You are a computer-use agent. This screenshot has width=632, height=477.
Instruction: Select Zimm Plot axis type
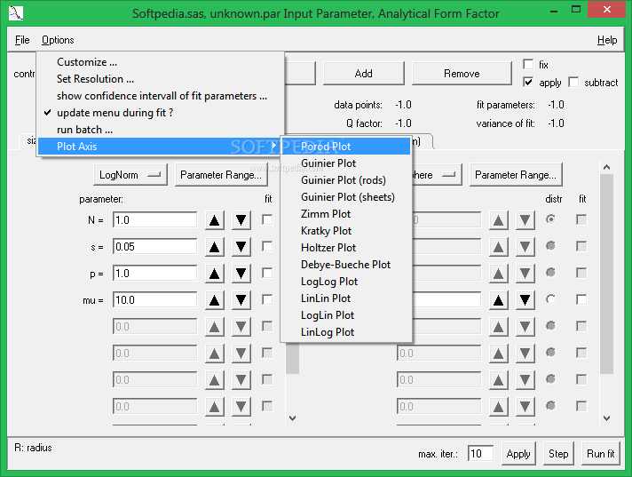[346, 214]
